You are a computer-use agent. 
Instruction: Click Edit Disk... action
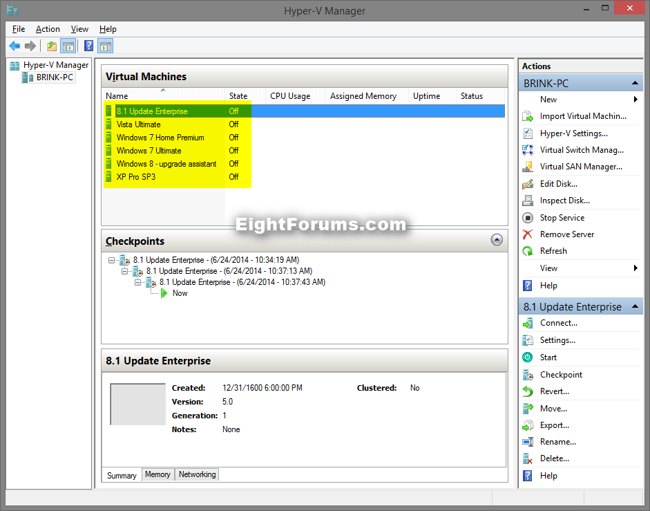coord(558,183)
